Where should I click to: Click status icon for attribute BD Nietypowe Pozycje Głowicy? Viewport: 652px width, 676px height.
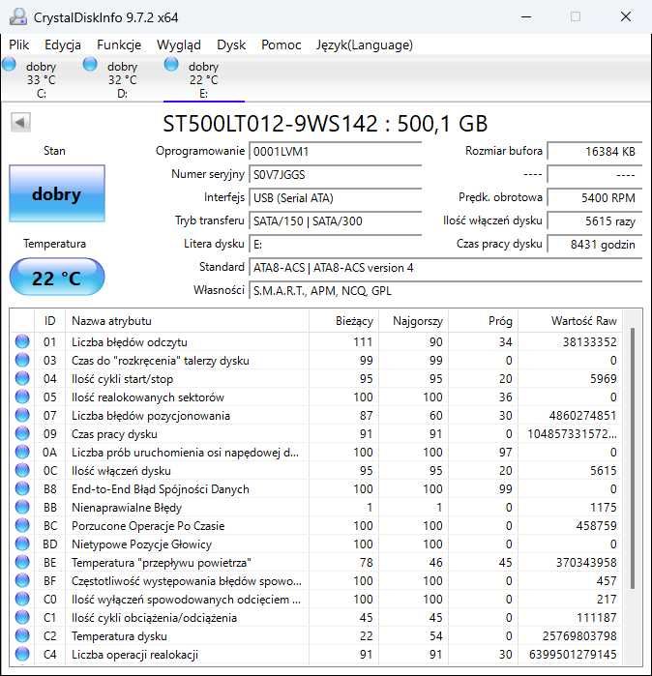[x=22, y=544]
